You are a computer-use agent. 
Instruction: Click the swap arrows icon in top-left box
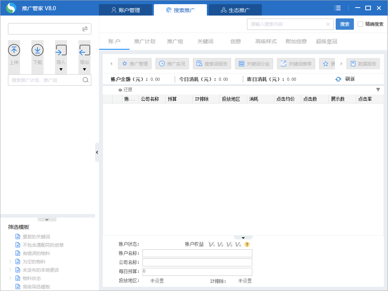tap(85, 29)
